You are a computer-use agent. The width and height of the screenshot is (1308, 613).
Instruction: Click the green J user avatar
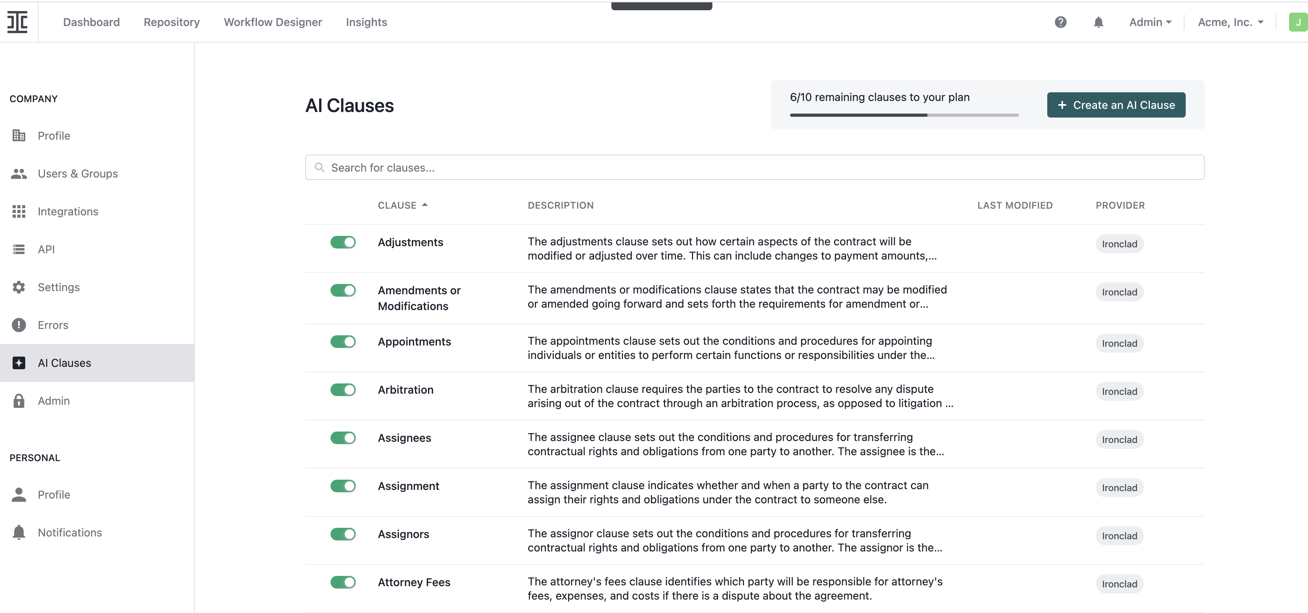click(1298, 22)
